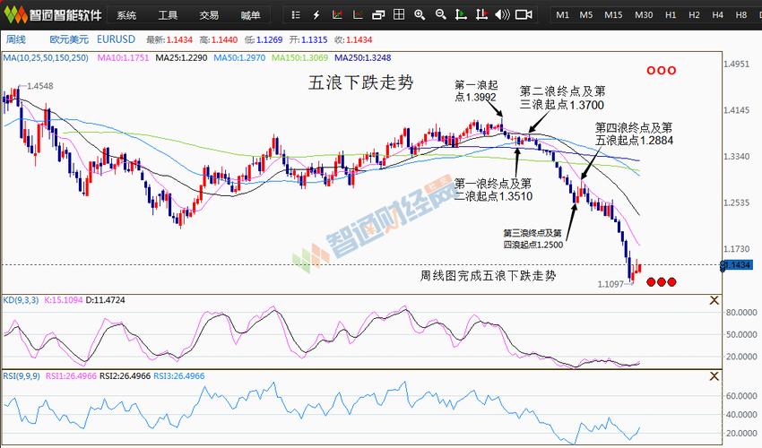This screenshot has height=448, width=762.
Task: Switch to the M1 timeframe
Action: [x=562, y=15]
